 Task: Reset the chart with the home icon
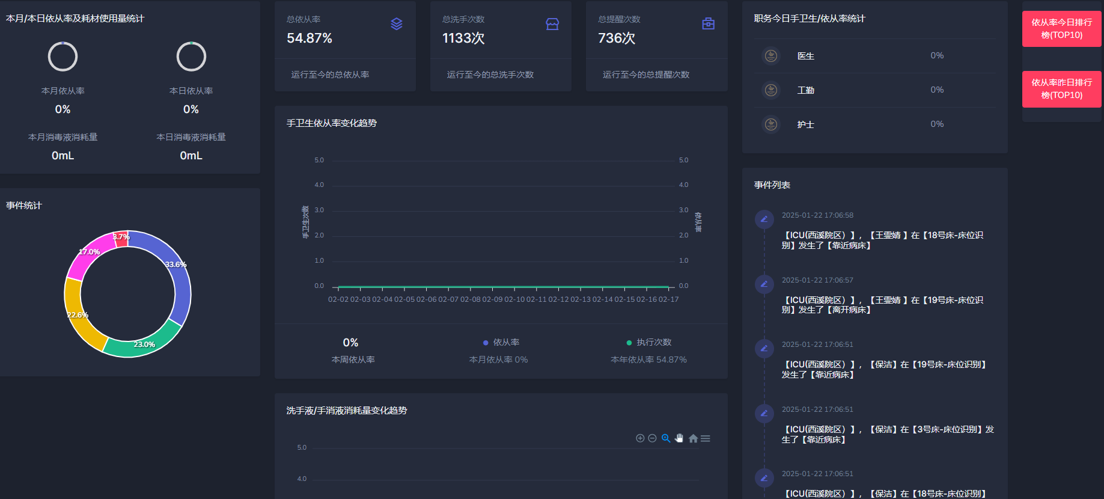click(x=693, y=438)
